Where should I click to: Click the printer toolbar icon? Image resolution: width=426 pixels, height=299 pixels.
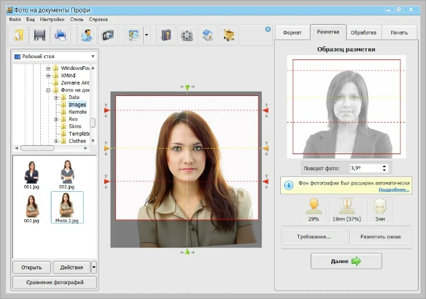pos(61,35)
